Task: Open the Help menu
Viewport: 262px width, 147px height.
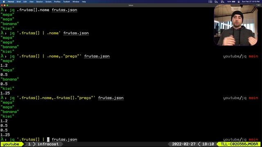Action: click(x=84, y=2)
